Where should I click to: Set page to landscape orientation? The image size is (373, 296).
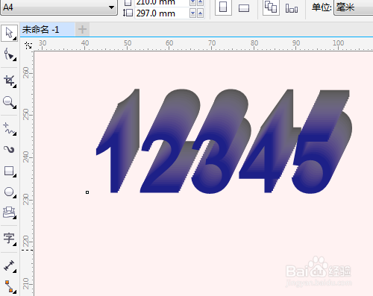pyautogui.click(x=244, y=8)
